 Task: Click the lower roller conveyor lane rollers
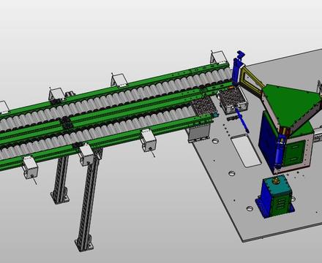[97, 131]
